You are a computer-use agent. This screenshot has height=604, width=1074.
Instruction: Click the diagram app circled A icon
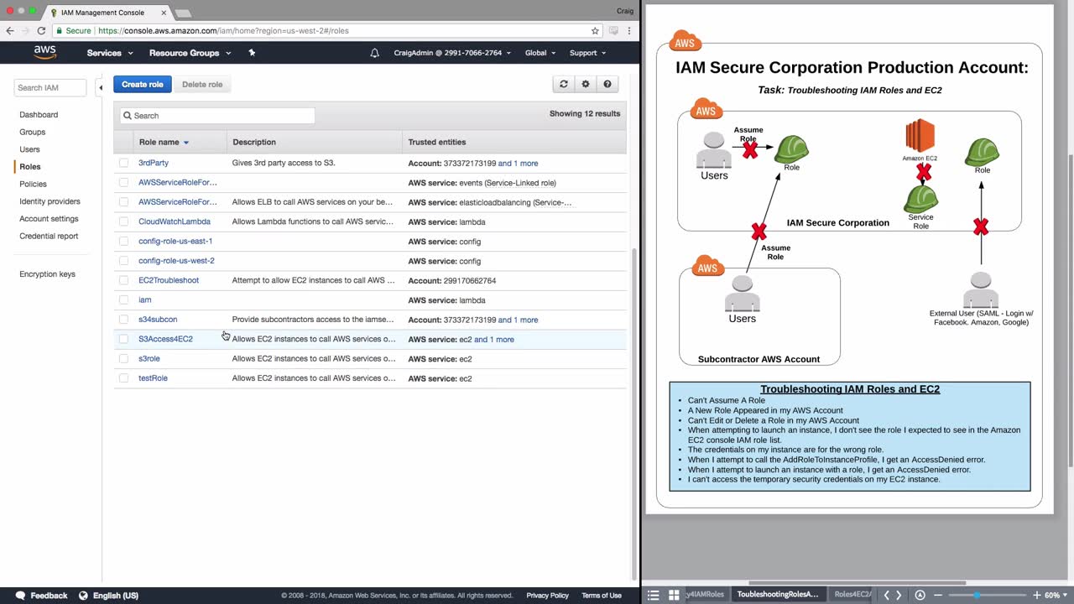(920, 595)
